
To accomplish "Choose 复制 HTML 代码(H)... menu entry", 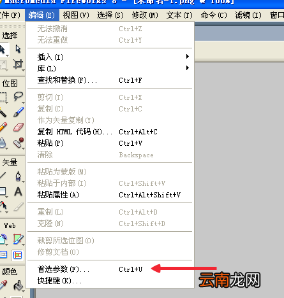I will coord(110,132).
